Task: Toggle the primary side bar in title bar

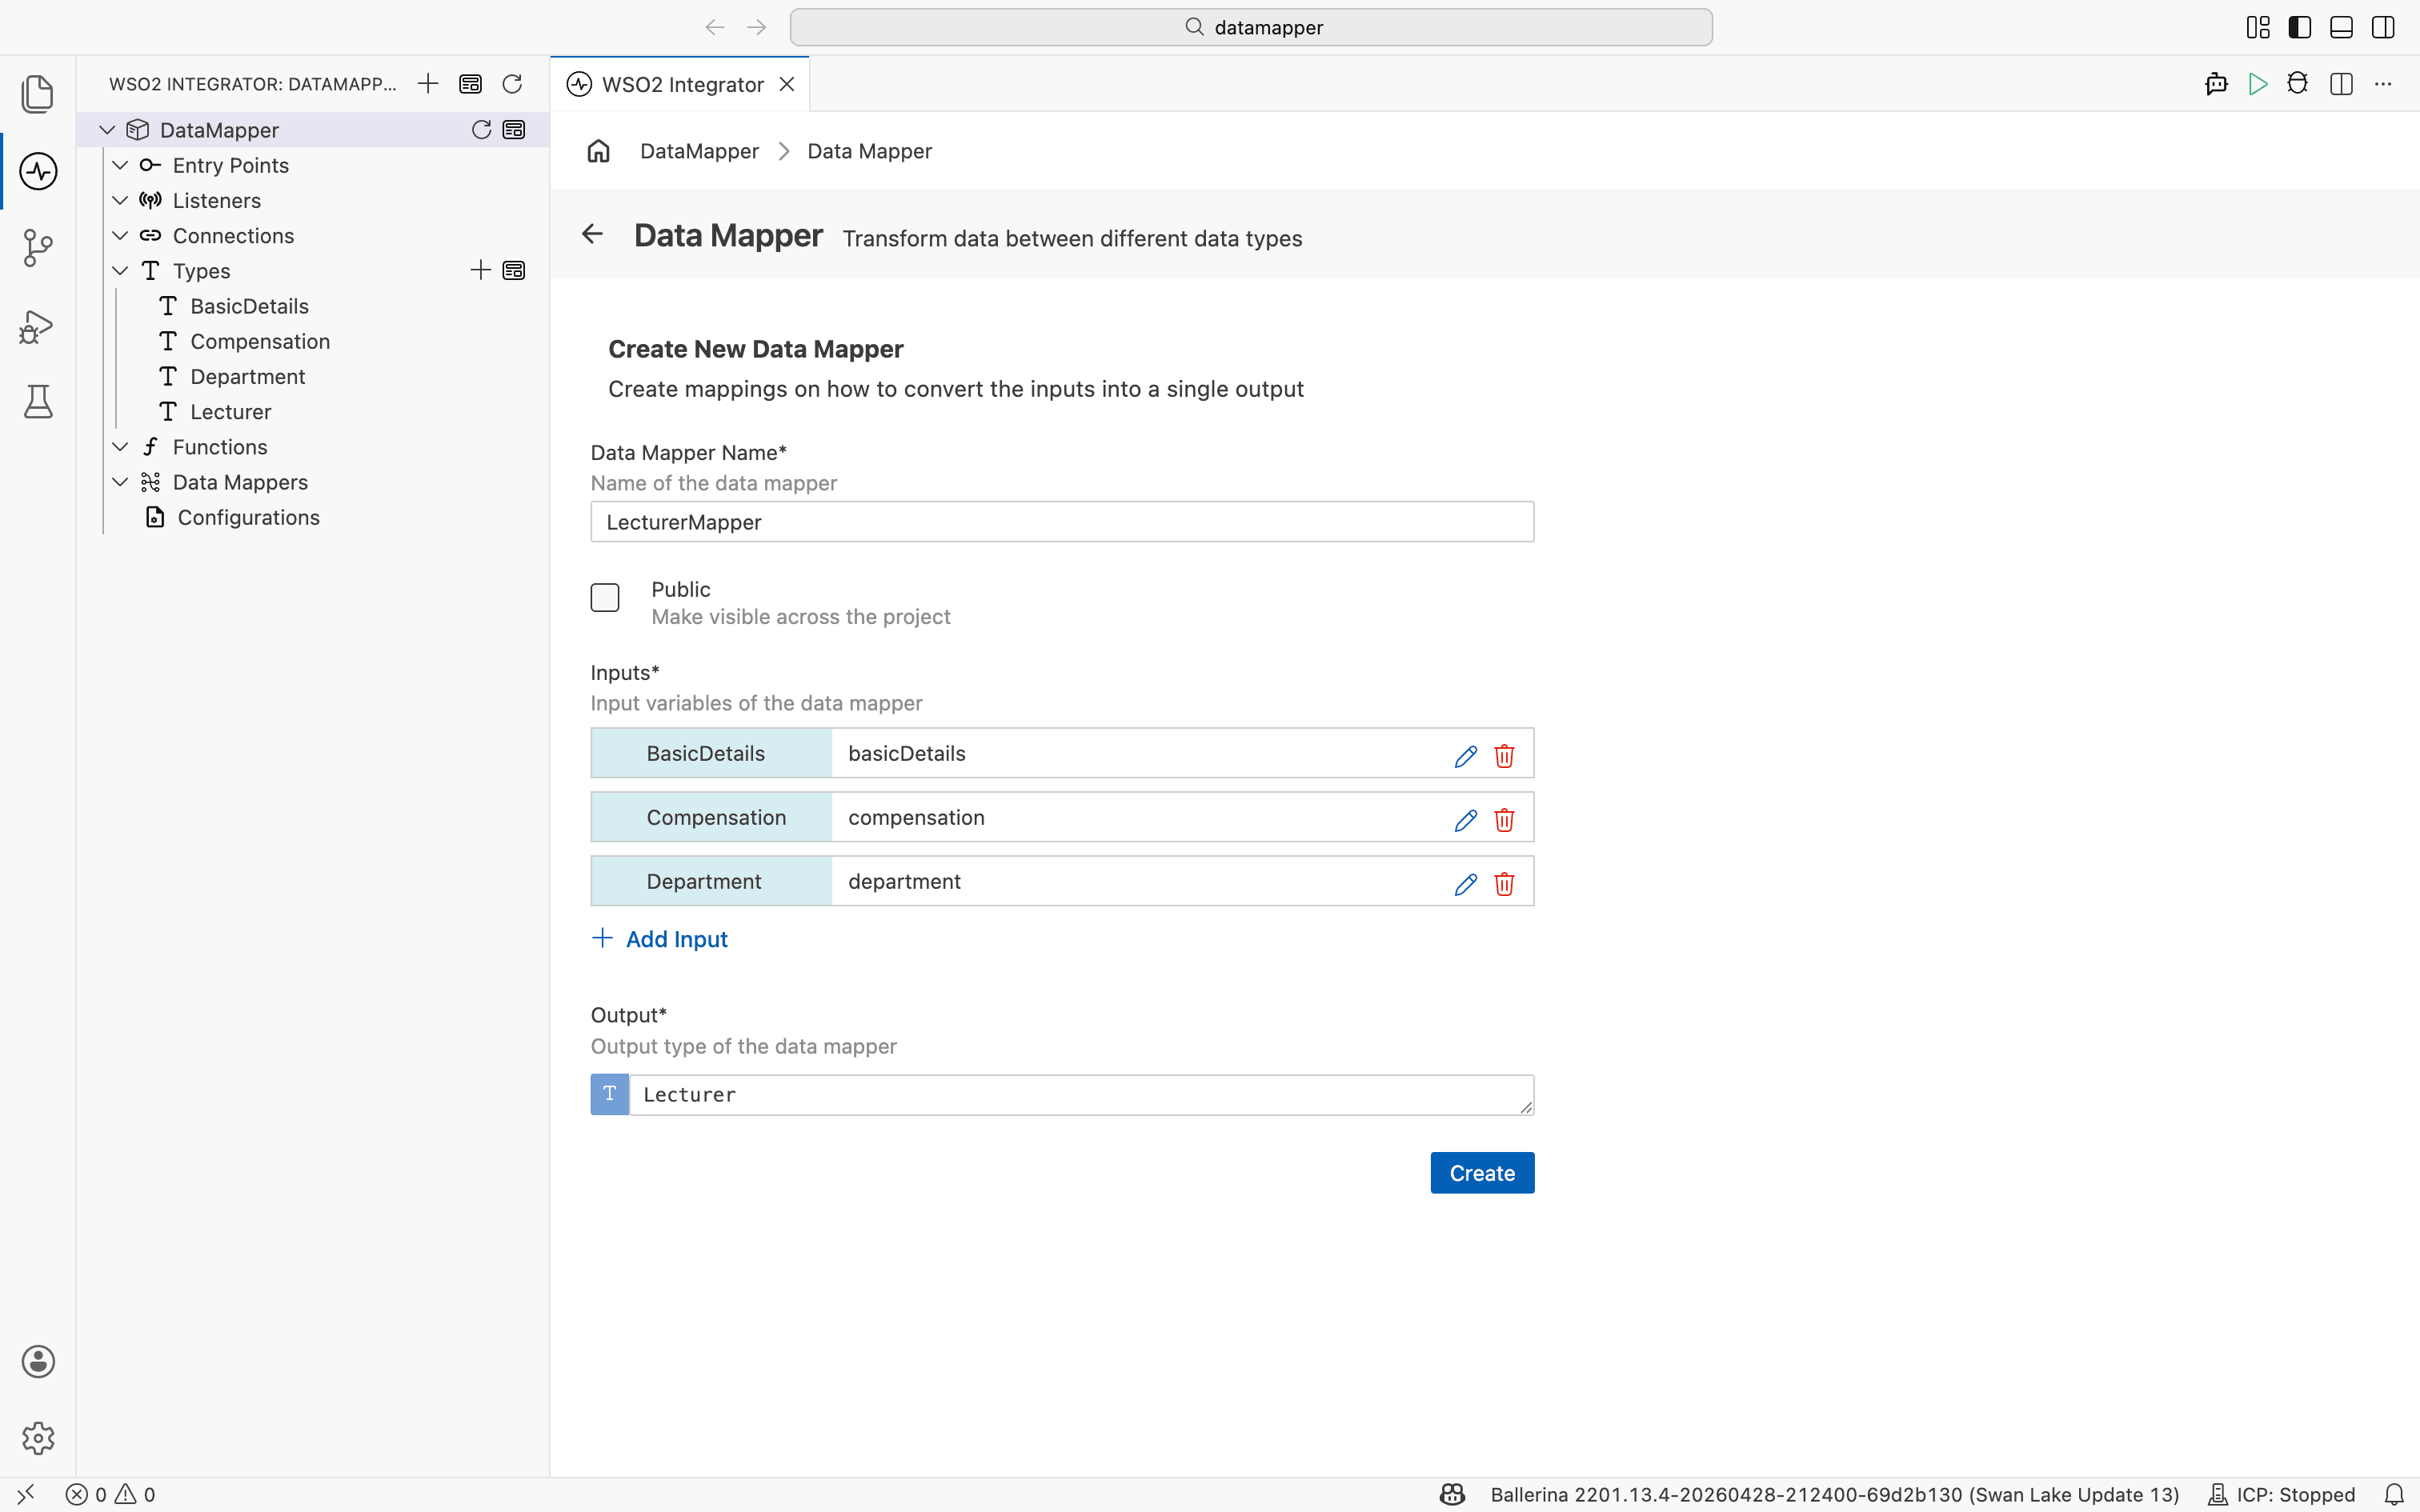Action: click(x=2300, y=27)
